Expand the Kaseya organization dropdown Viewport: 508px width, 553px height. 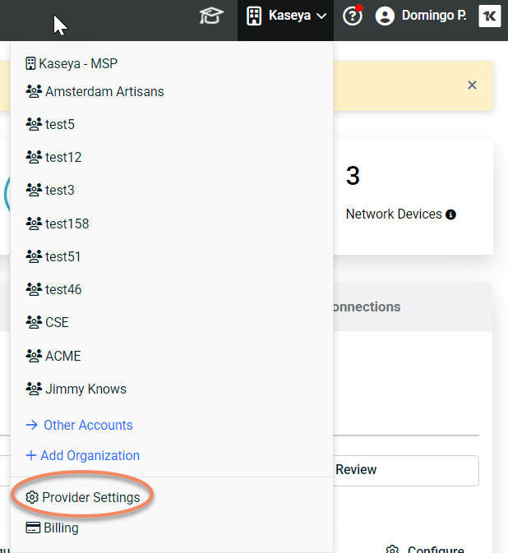coord(286,16)
